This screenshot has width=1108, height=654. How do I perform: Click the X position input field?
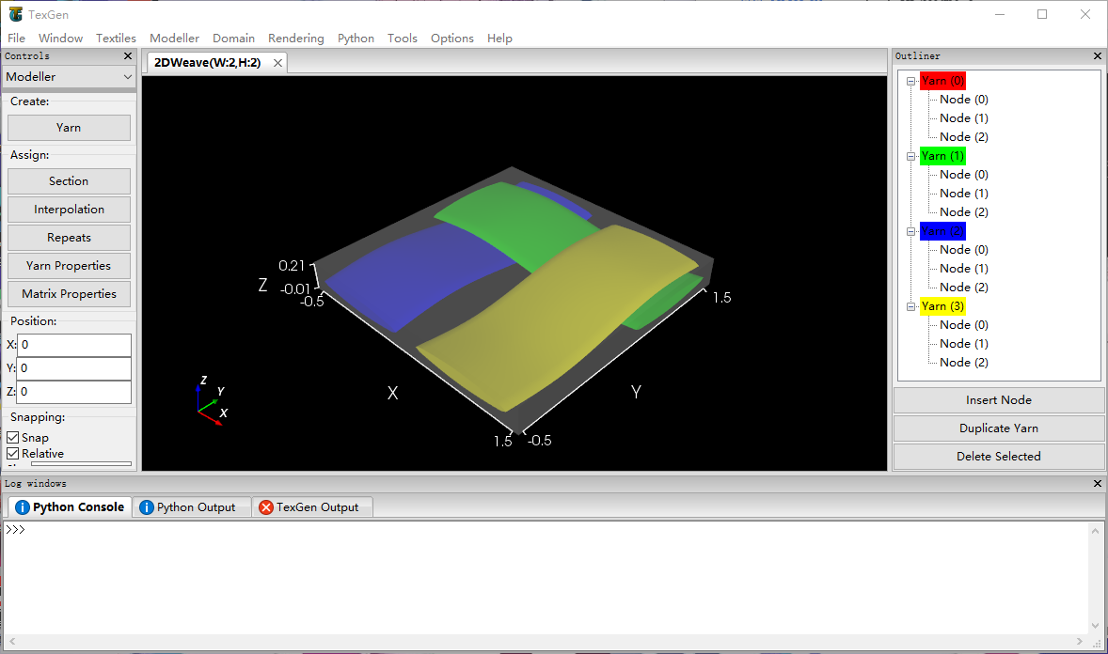click(73, 345)
